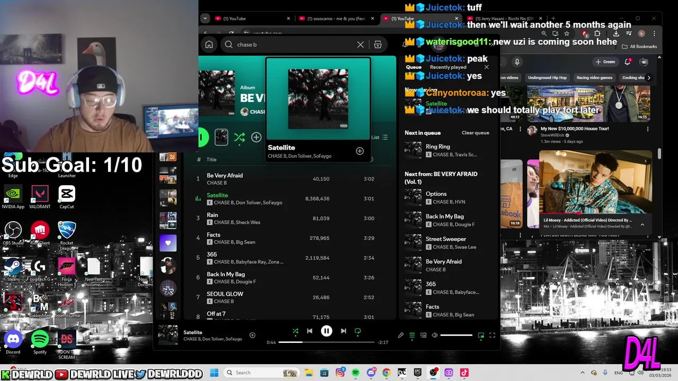Switch to the Recently played tab

coord(448,67)
